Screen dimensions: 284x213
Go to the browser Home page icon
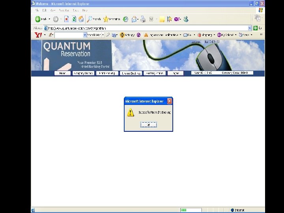(81, 19)
